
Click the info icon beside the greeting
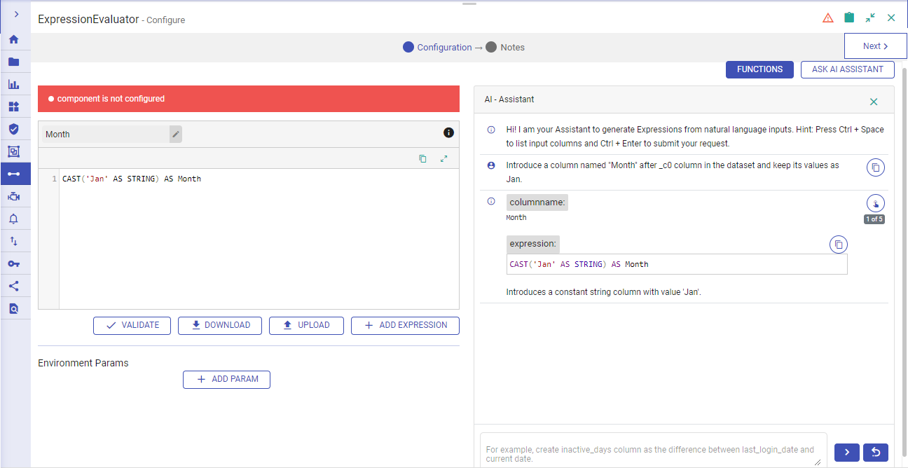[491, 130]
